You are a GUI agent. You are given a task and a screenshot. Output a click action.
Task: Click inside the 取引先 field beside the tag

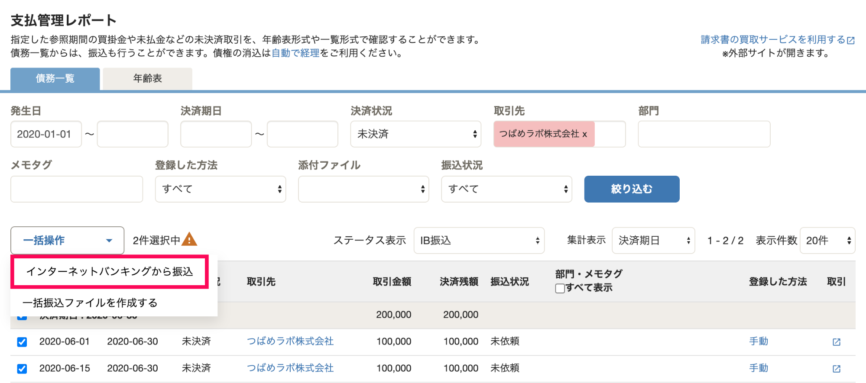610,134
